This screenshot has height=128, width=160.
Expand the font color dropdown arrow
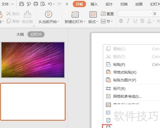[x=154, y=21]
